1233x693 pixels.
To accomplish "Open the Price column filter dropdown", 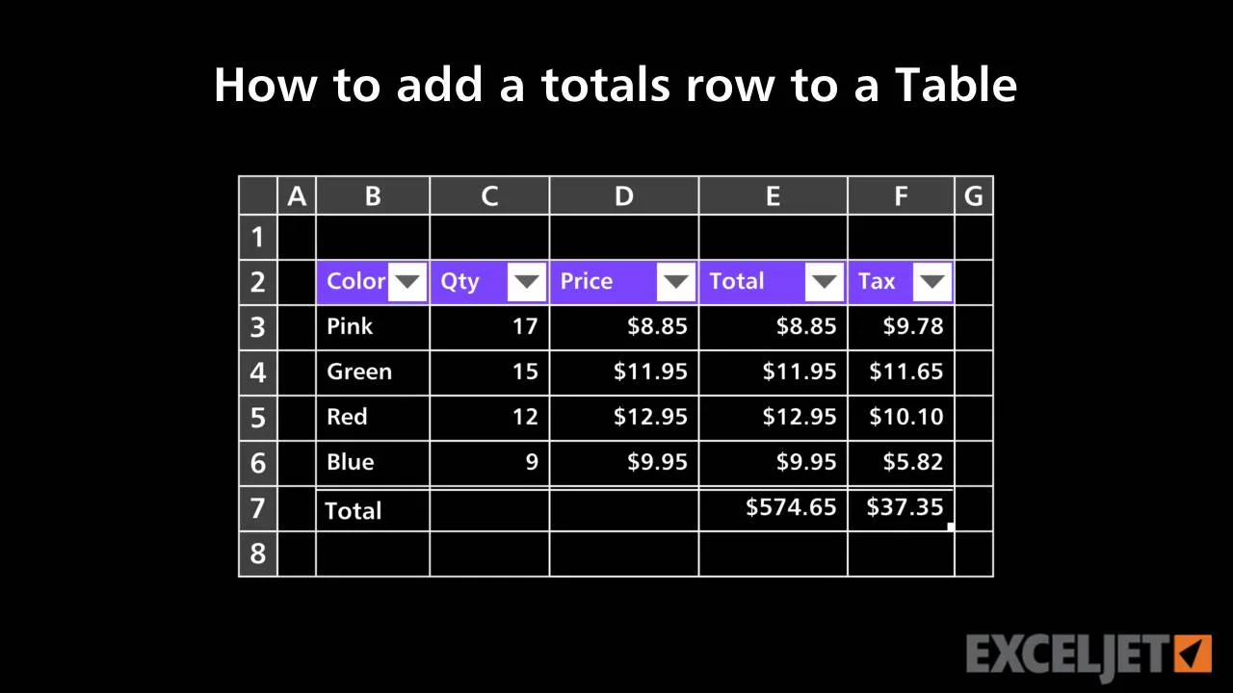I will pyautogui.click(x=676, y=282).
